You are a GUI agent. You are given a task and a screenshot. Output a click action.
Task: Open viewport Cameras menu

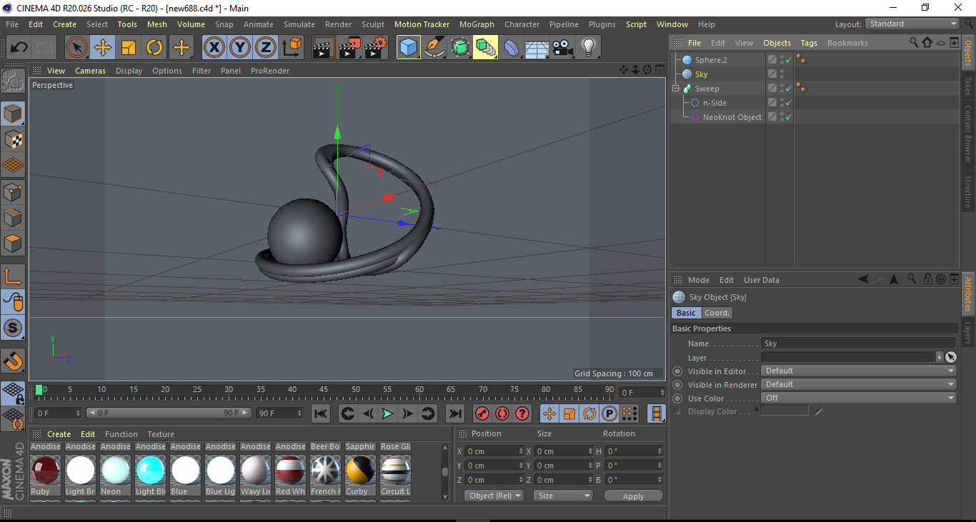pos(91,71)
